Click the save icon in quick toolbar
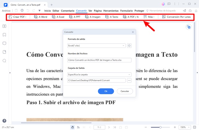Image resolution: width=199 pixels, height=130 pixels. [16, 10]
